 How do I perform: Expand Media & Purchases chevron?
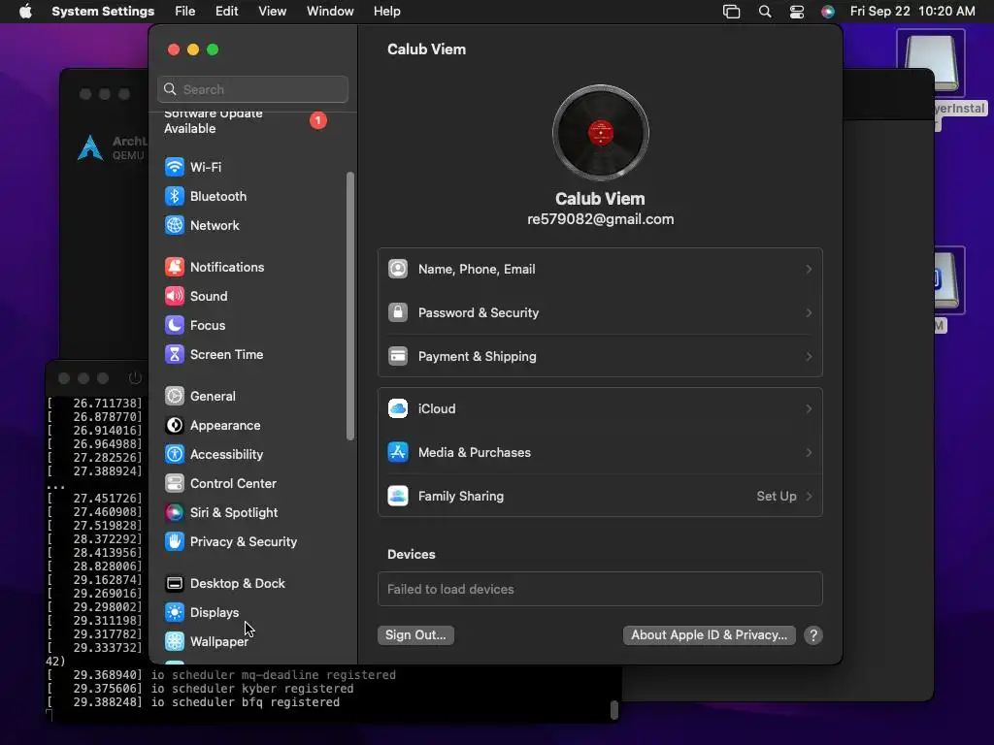tap(809, 453)
